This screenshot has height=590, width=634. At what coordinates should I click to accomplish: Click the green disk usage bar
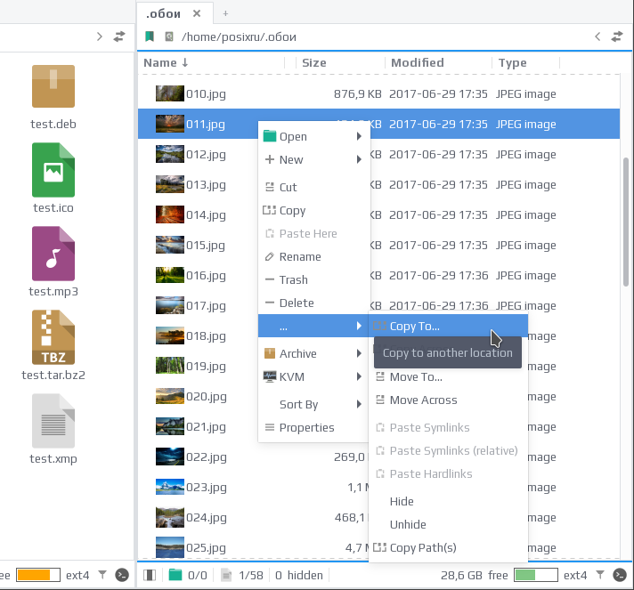click(x=536, y=575)
